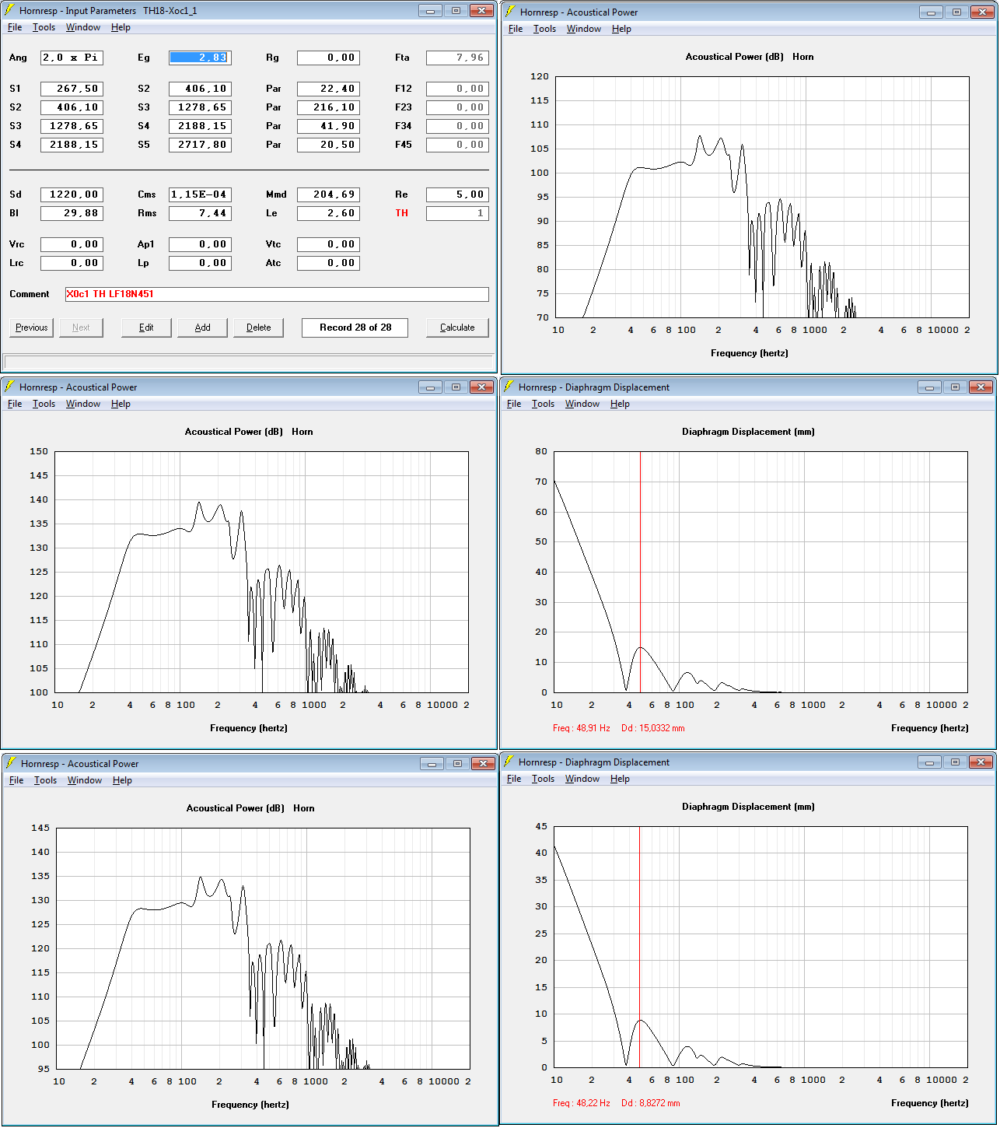The height and width of the screenshot is (1128, 1000).
Task: Open File menu of the 0–80 mm Displacement window
Action: [x=514, y=404]
